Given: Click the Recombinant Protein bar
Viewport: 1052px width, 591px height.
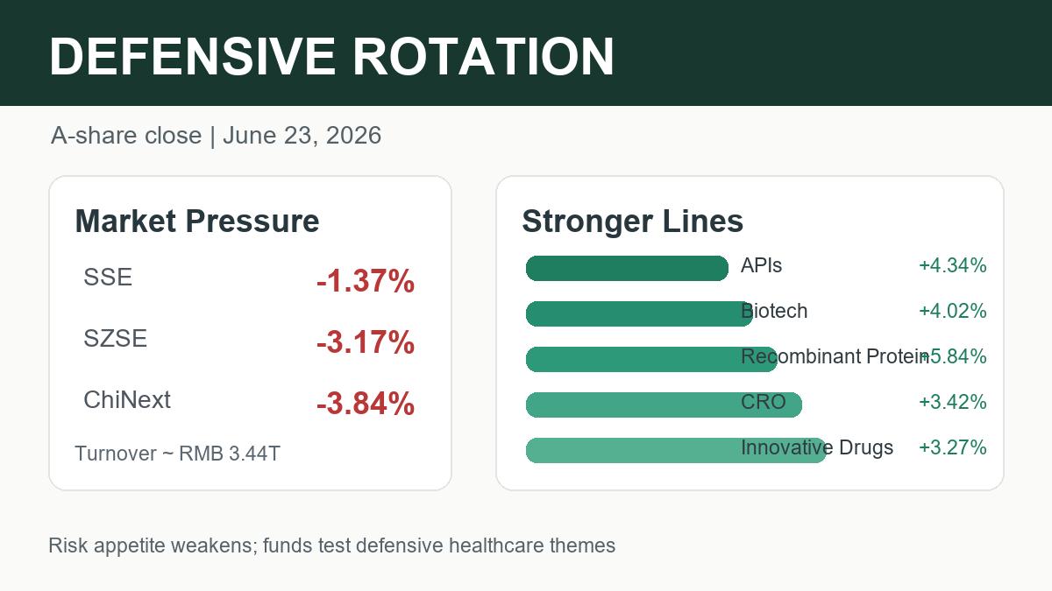Looking at the screenshot, I should [651, 360].
